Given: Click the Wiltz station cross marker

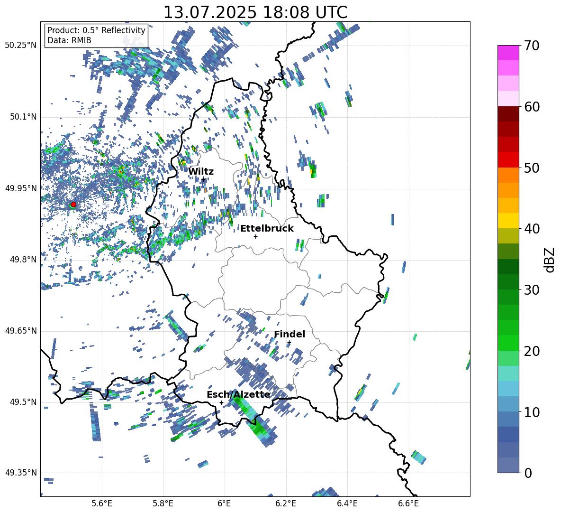Looking at the screenshot, I should (x=203, y=179).
